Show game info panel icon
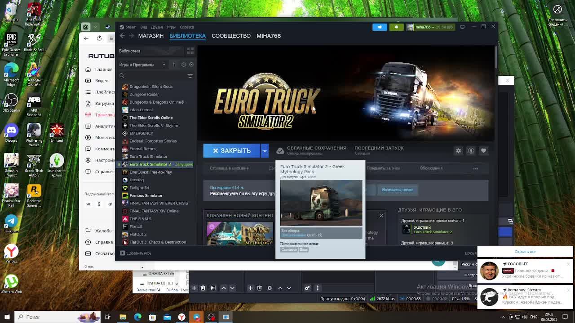This screenshot has width=575, height=323. tap(471, 151)
